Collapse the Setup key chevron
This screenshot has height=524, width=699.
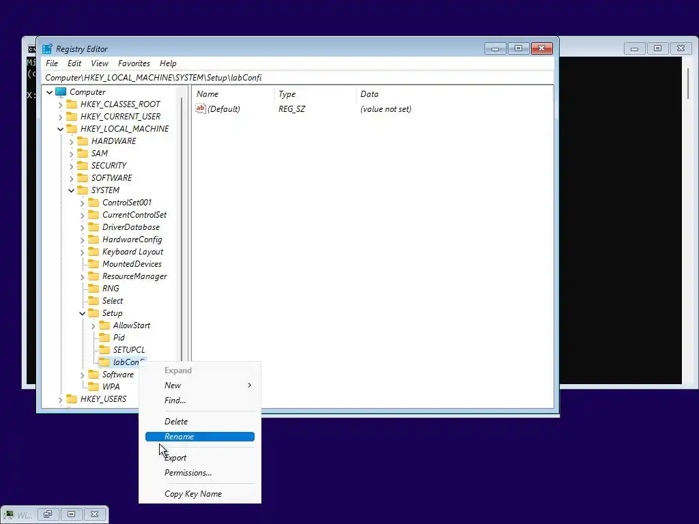click(82, 314)
